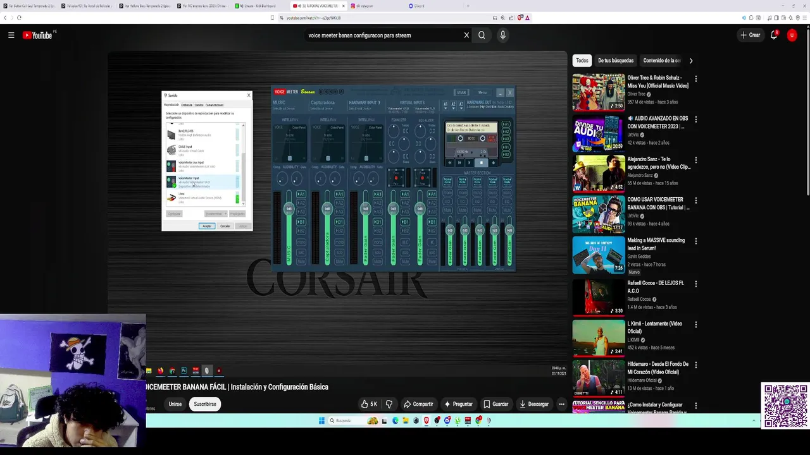
Task: Click the MUSIC strip fader knob in the video
Action: coord(289,209)
